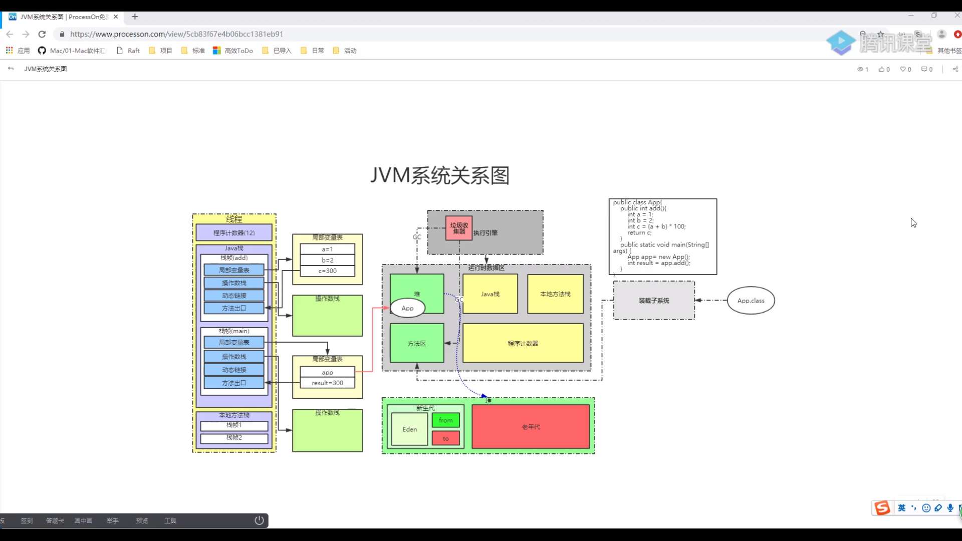Click the large 程序计数器 yellow block
962x541 pixels.
click(523, 343)
